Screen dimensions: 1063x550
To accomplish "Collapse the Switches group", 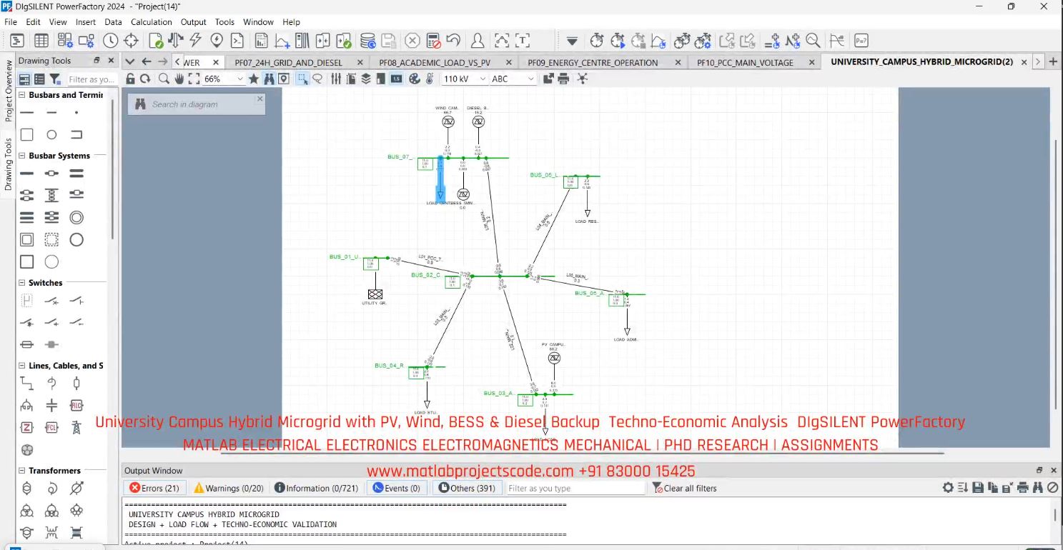I will point(22,283).
